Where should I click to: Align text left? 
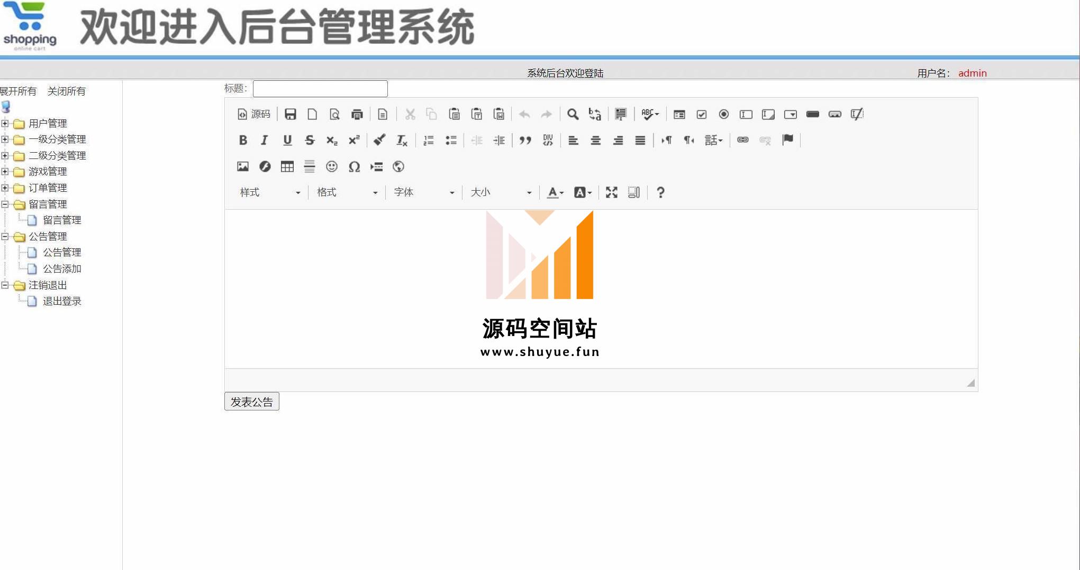coord(573,140)
